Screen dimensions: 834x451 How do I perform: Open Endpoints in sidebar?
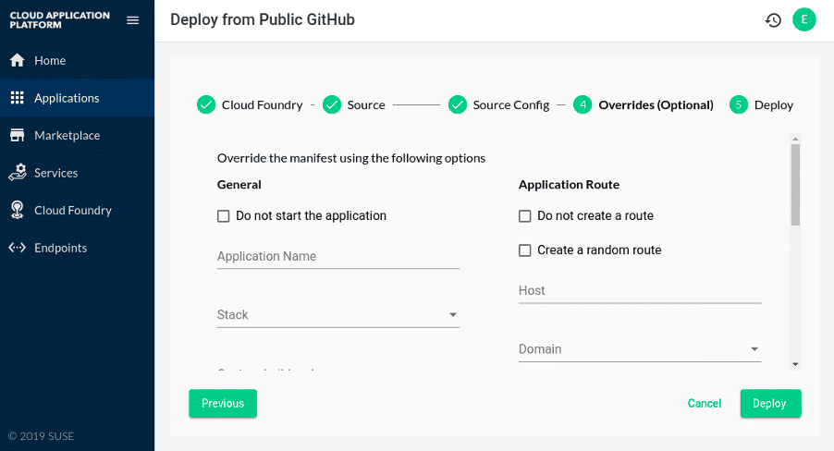click(77, 248)
